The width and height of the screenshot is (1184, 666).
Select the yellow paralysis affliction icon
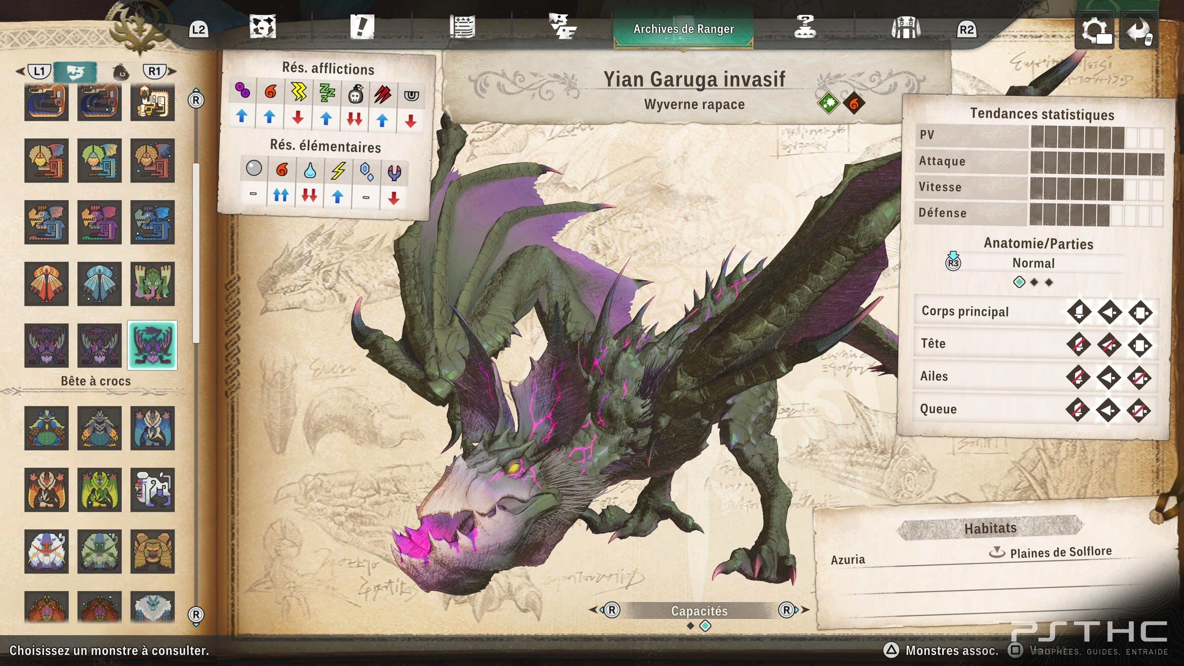tap(298, 92)
